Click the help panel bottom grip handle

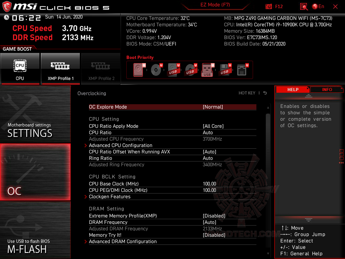coord(309,220)
